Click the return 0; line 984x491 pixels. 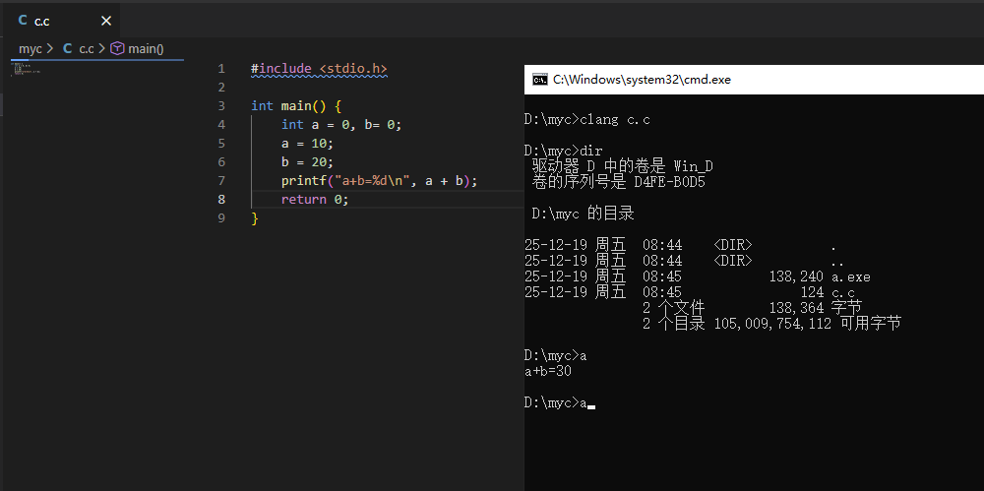tap(315, 200)
